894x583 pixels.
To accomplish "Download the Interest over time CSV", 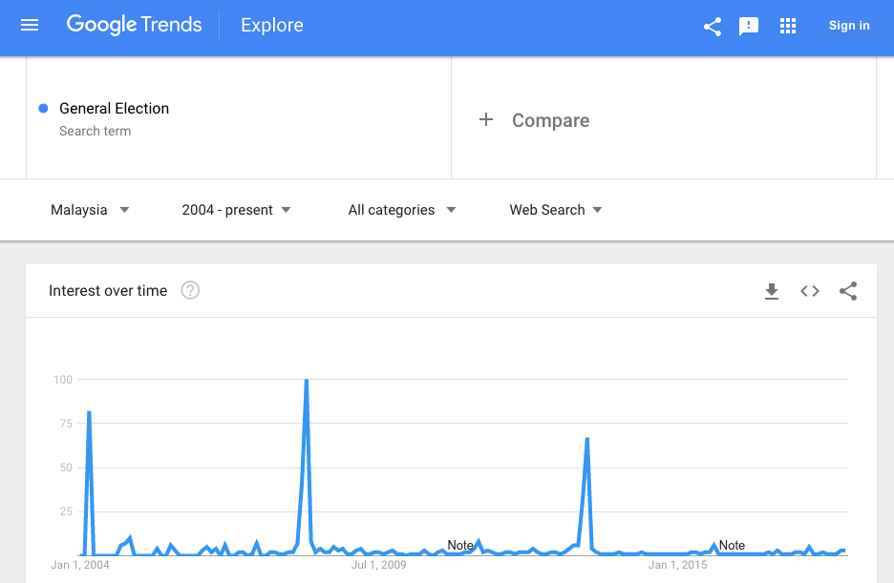I will 772,291.
